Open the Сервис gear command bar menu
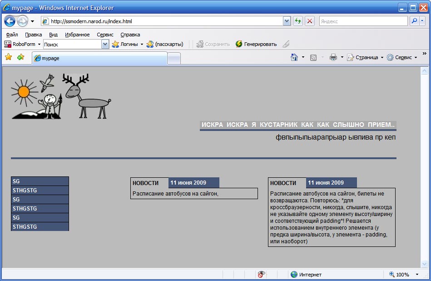 (x=402, y=57)
